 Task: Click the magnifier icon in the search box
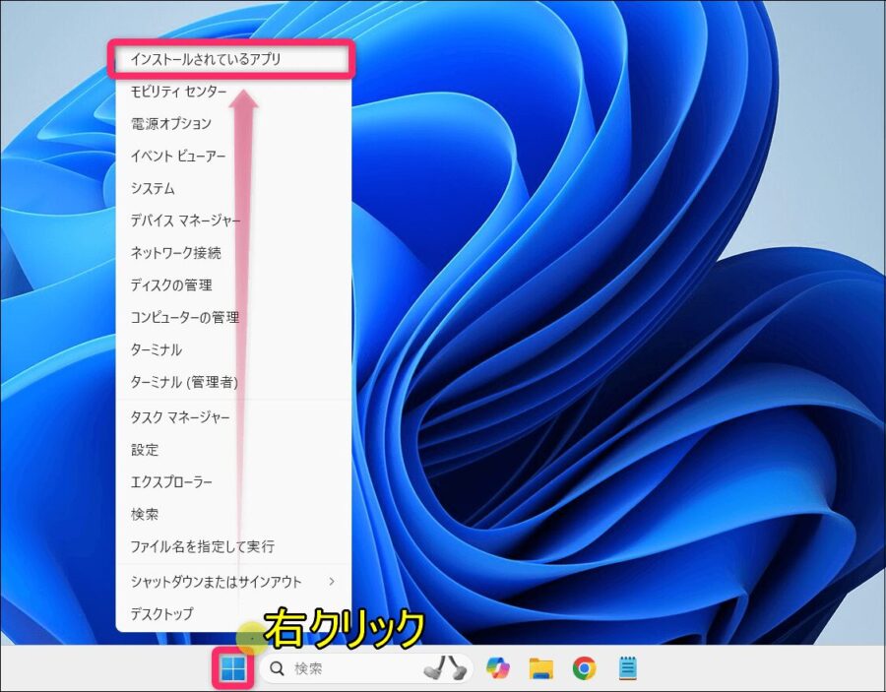point(278,668)
